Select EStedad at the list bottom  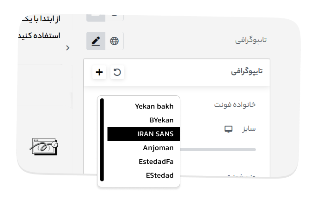click(158, 175)
